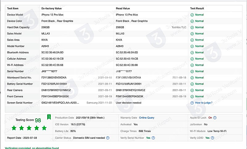Select the Samsung 2021-11-22 screen date
247x149 pixels.
pyautogui.click(x=99, y=103)
